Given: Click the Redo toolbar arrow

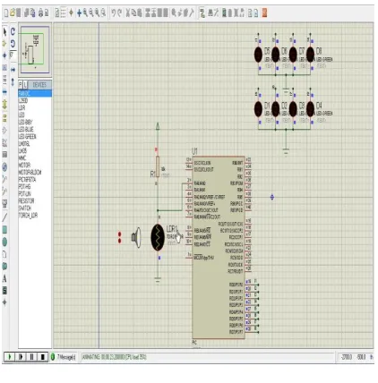Looking at the screenshot, I should (x=120, y=13).
